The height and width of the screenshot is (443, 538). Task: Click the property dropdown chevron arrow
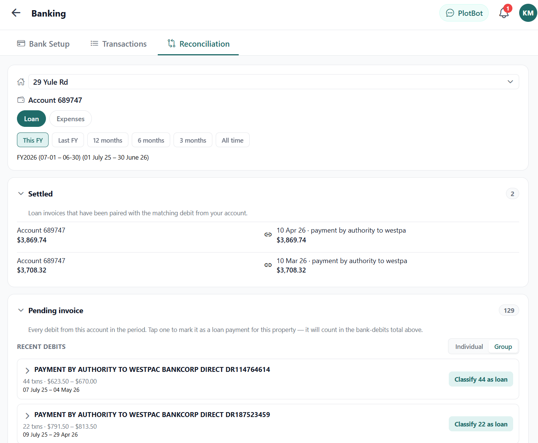[x=510, y=82]
